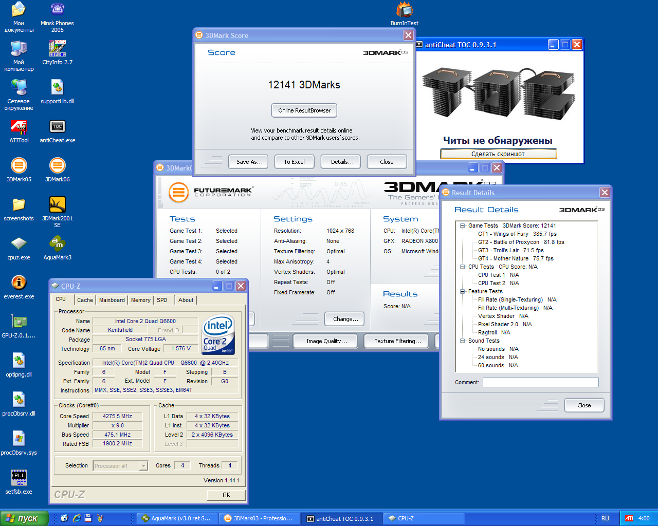Open Image Quality options

pos(326,341)
